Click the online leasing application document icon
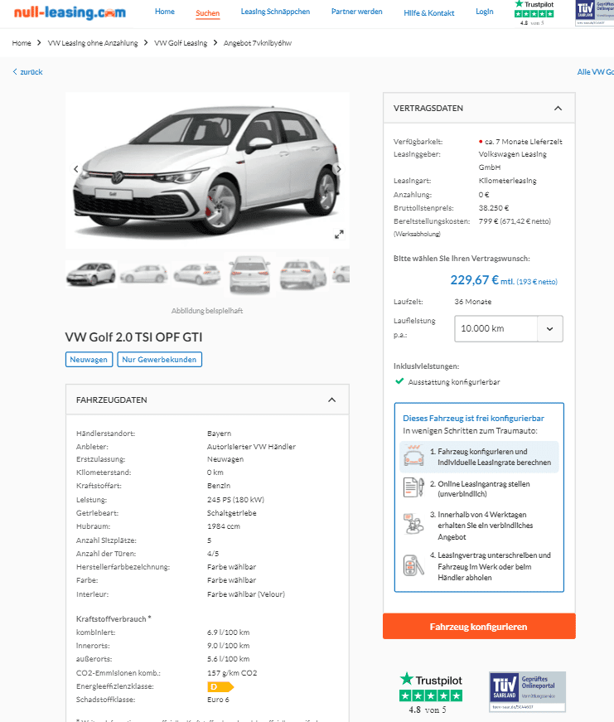This screenshot has width=614, height=722. tap(413, 487)
